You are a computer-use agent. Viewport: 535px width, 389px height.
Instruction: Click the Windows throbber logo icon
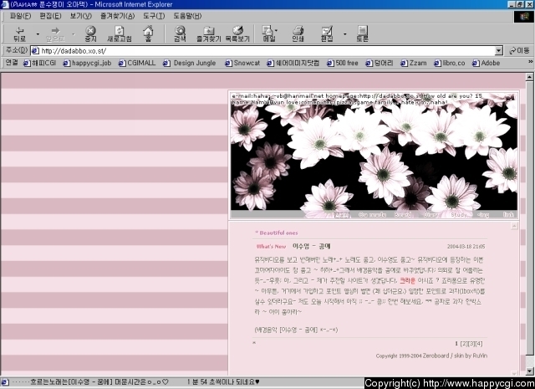pos(524,17)
